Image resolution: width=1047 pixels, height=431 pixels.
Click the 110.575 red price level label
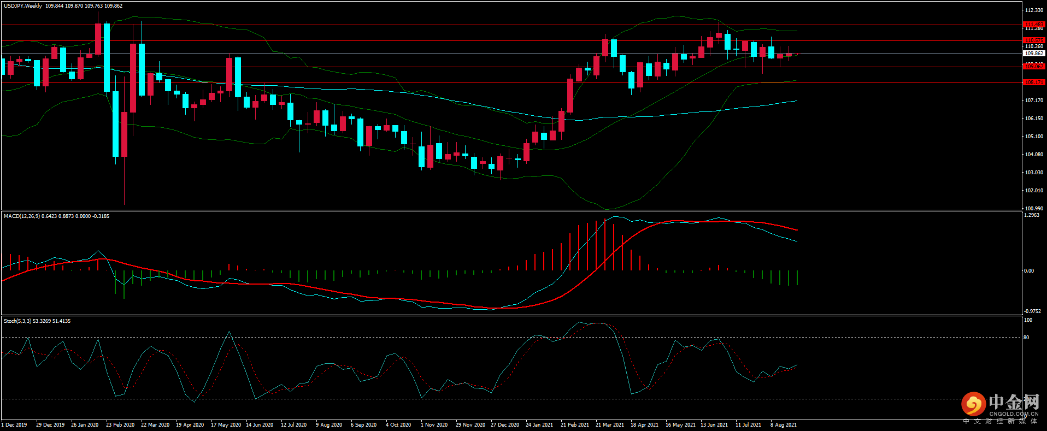[x=1034, y=40]
